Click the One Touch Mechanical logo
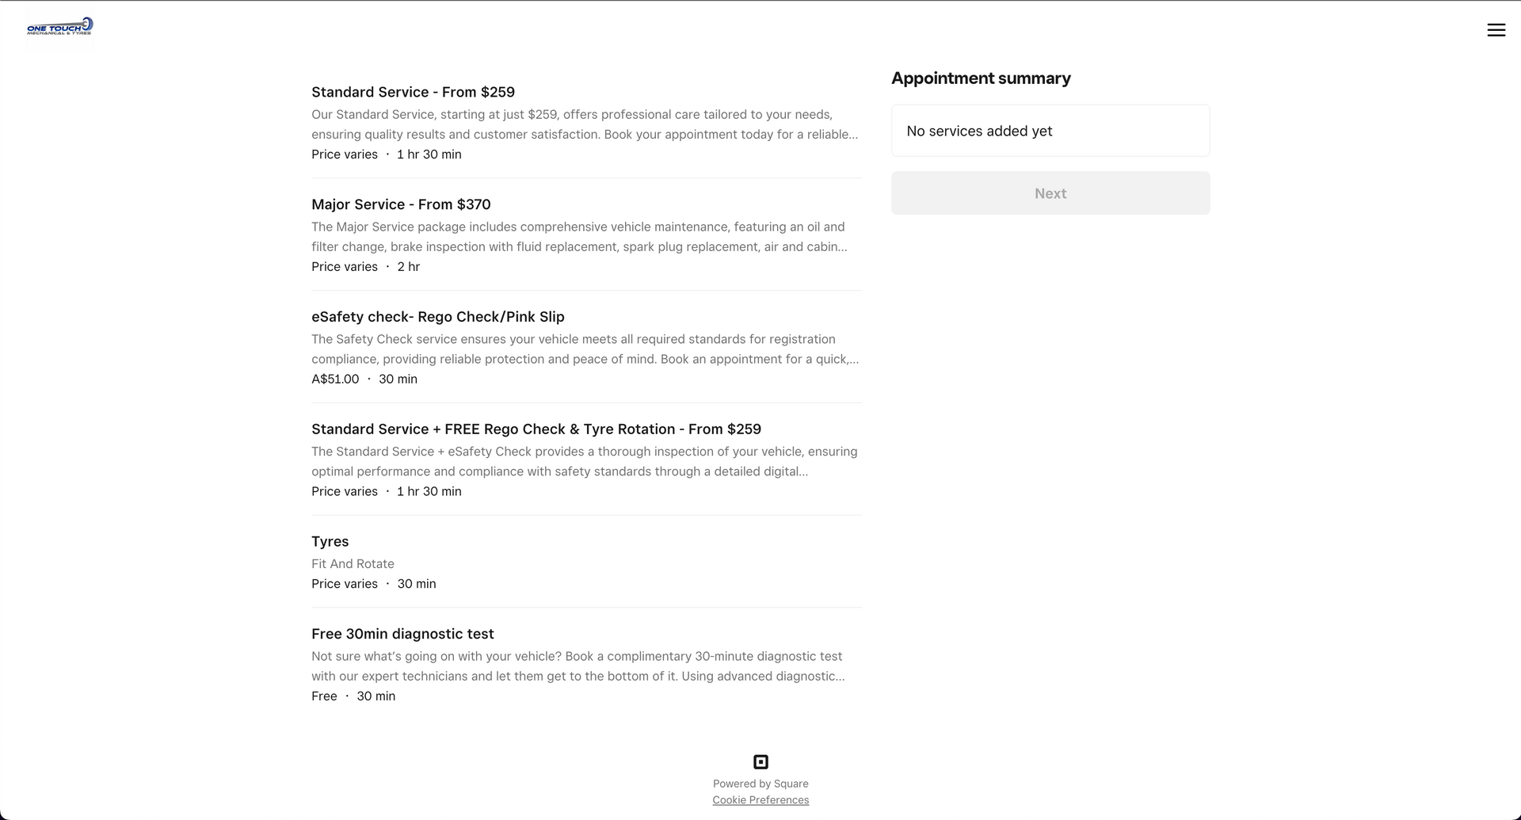The image size is (1521, 820). pyautogui.click(x=59, y=28)
